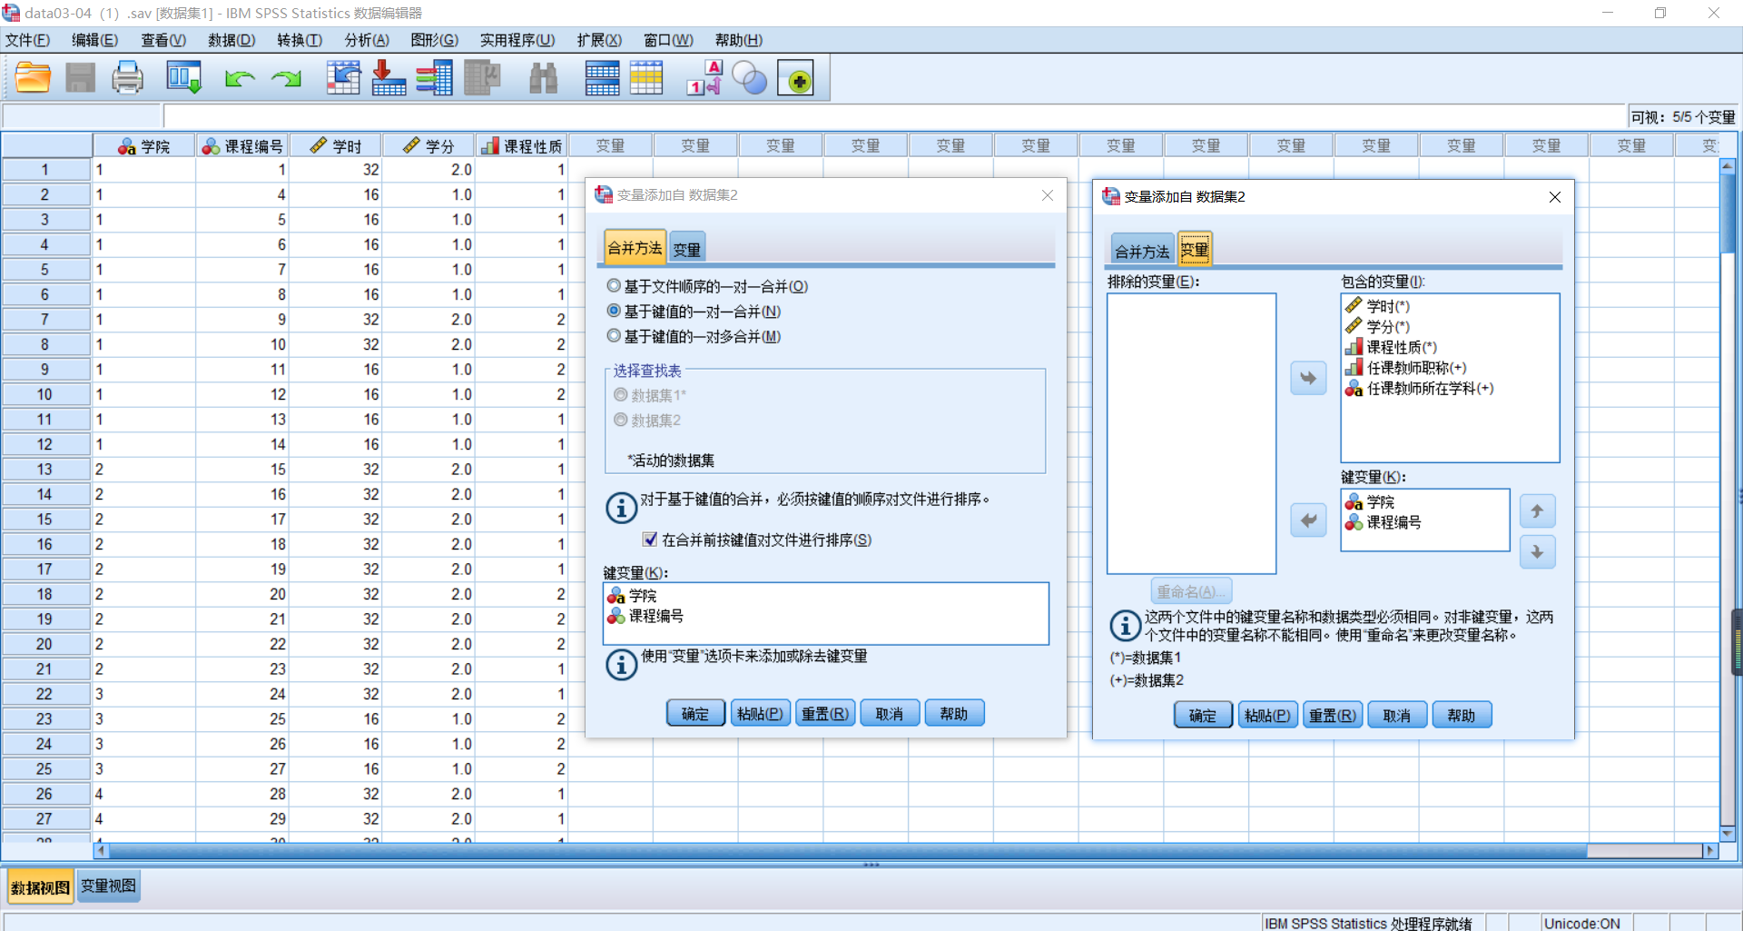1743x931 pixels.
Task: Move key variable up with arrow button
Action: 1537,511
